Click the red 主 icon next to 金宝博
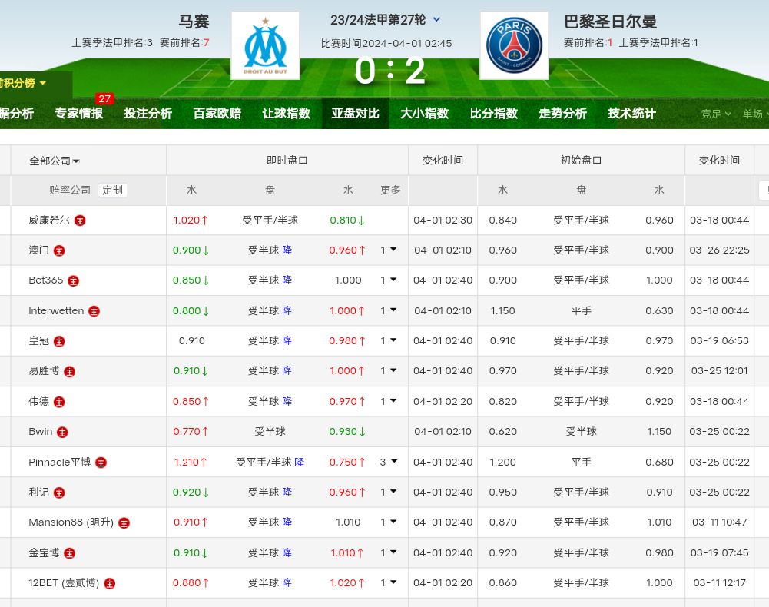This screenshot has width=769, height=607. 70,553
